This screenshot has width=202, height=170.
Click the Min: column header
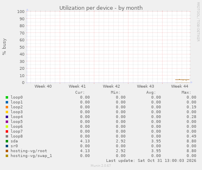point(115,93)
